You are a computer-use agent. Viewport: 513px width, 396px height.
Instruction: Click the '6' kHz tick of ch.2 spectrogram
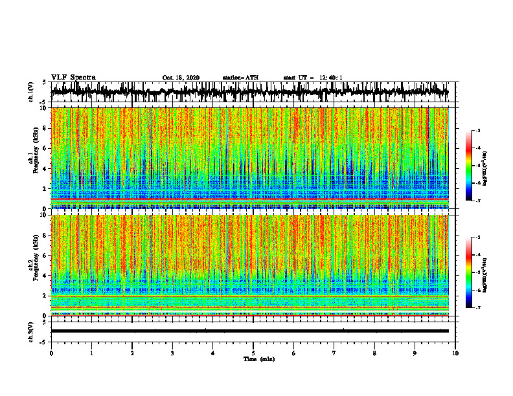point(45,256)
